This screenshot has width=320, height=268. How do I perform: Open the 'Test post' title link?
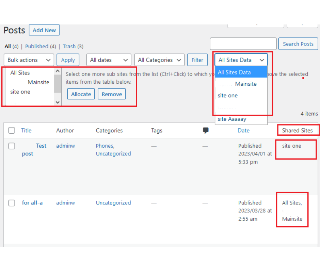(x=34, y=150)
